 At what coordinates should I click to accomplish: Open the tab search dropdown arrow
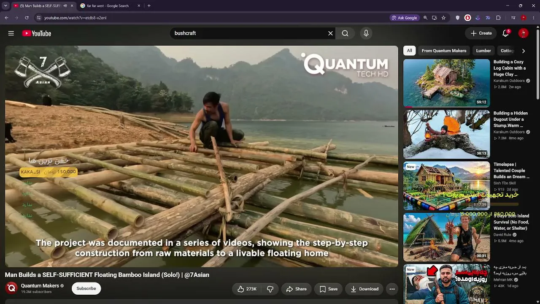tap(5, 6)
